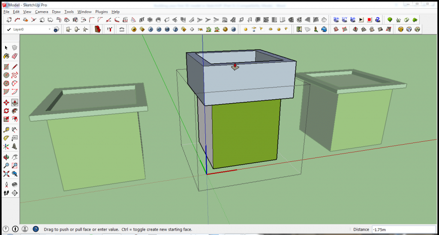
Task: Select the Pan hand tool
Action: pos(15,157)
